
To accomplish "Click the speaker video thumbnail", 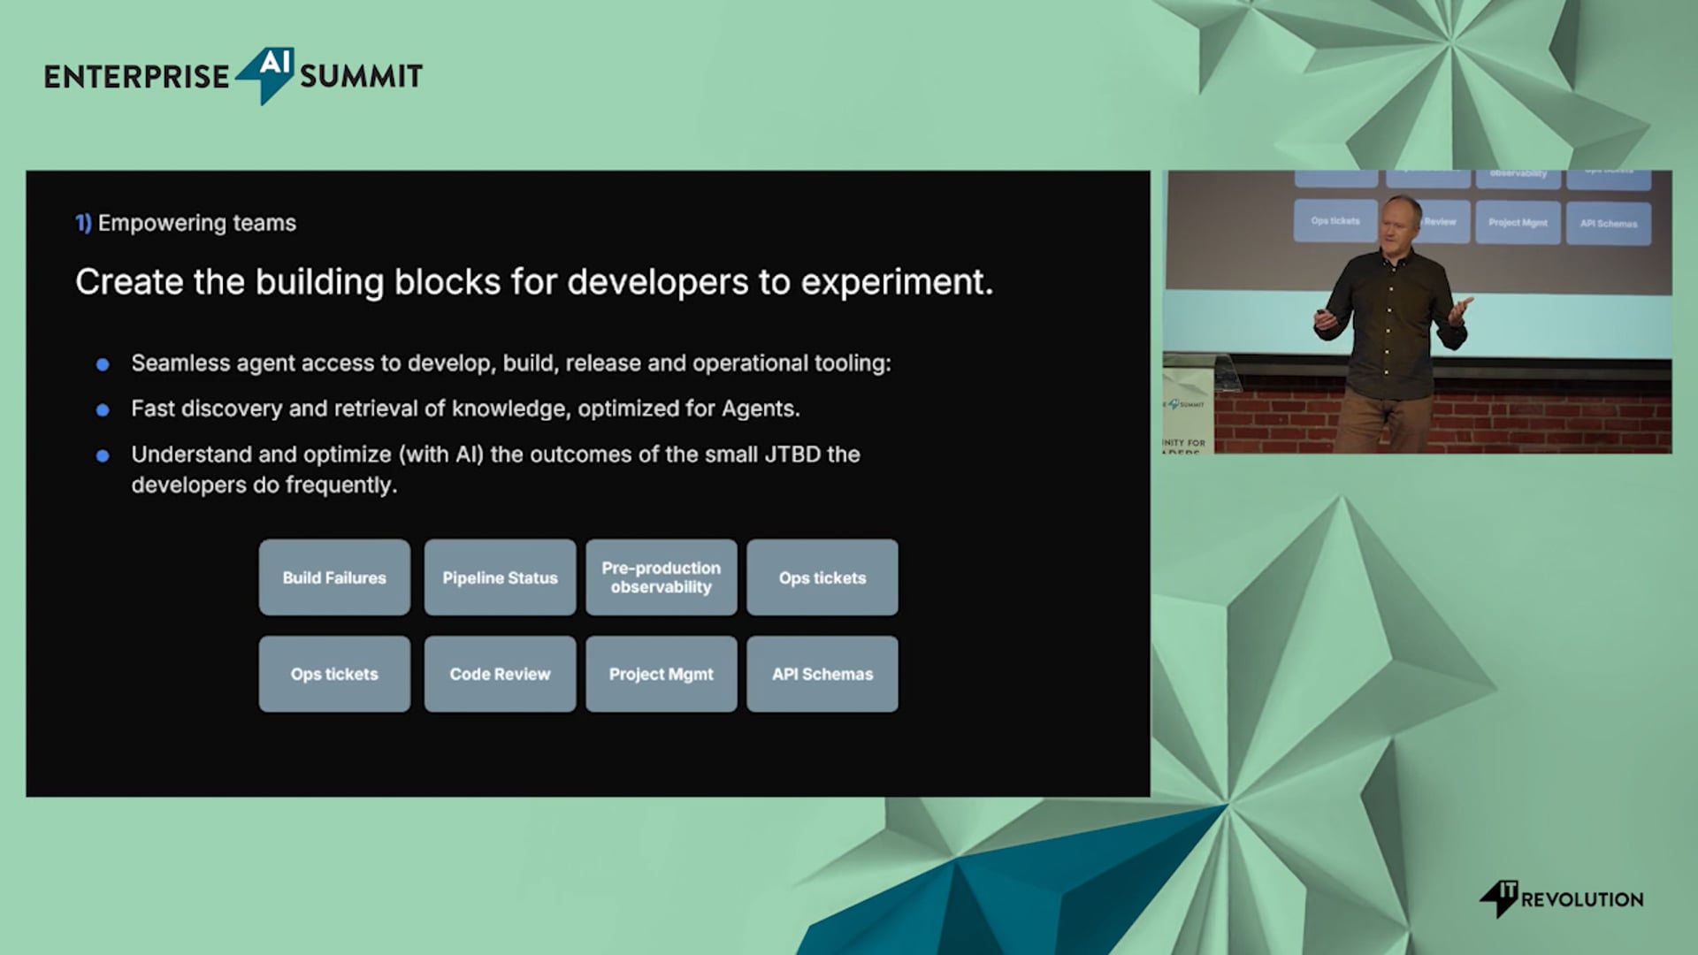I will [1417, 311].
